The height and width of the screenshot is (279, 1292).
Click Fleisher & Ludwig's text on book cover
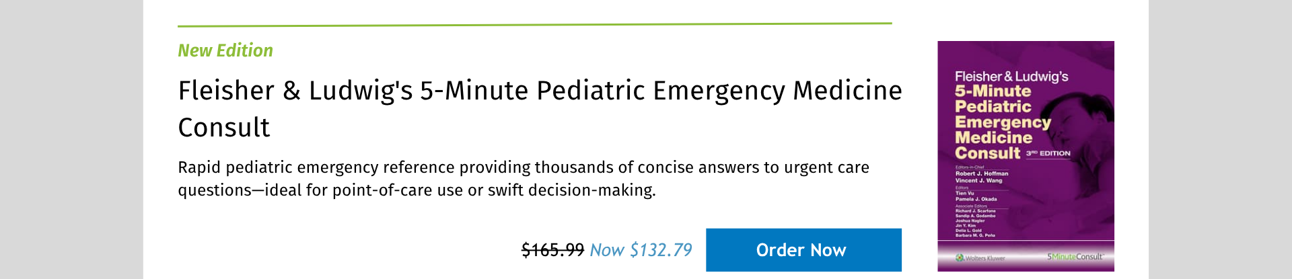point(1011,77)
